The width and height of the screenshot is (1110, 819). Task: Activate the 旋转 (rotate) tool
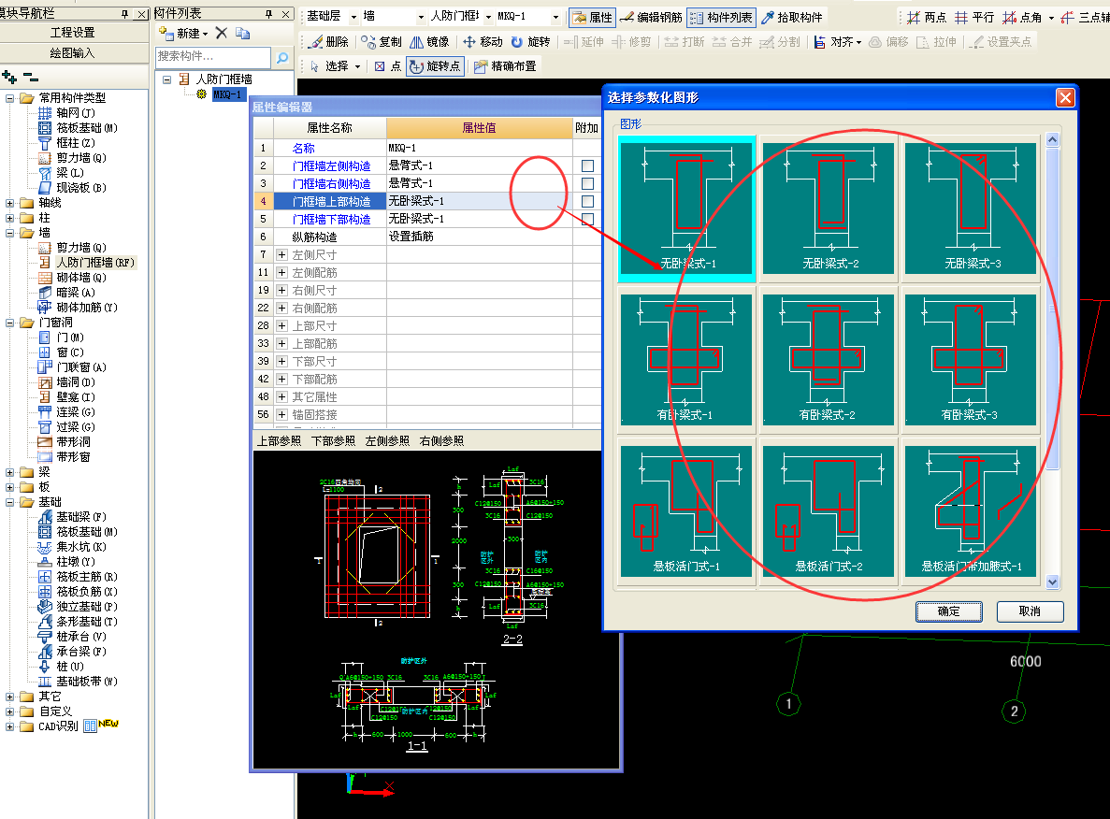530,42
